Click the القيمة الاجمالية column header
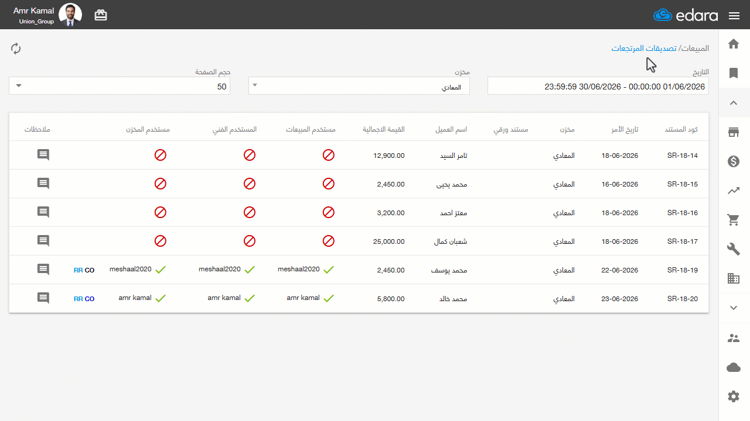 384,129
